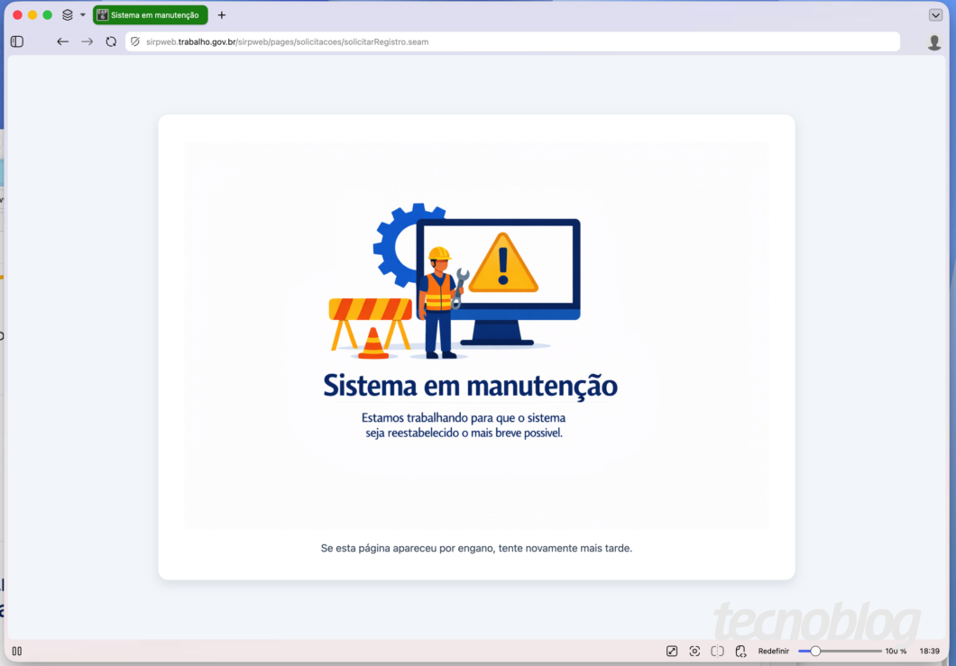Click the fullscreen arrows icon in status bar
Screen dimensions: 956x666
coord(672,651)
